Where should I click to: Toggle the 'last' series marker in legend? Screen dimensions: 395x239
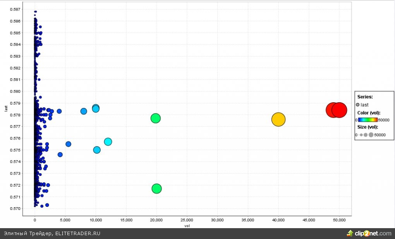tap(358, 105)
